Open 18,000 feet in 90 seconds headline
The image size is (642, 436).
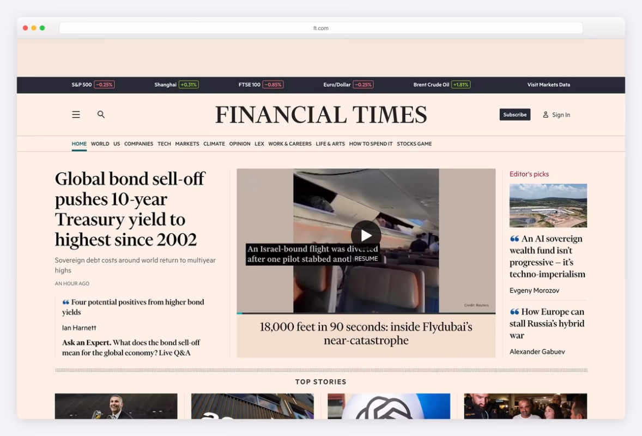(x=366, y=333)
